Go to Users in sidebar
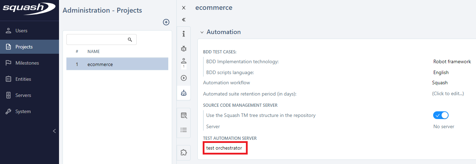Screen dimensions: 476x164 (x=21, y=31)
